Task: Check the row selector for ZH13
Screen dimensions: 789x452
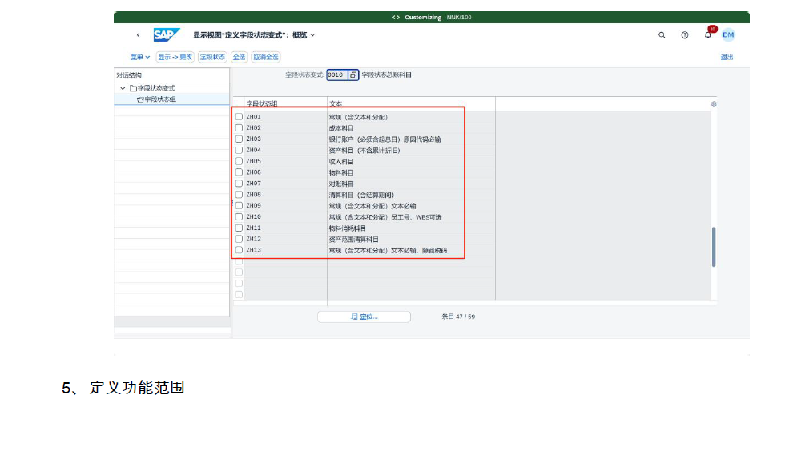Action: (x=239, y=250)
